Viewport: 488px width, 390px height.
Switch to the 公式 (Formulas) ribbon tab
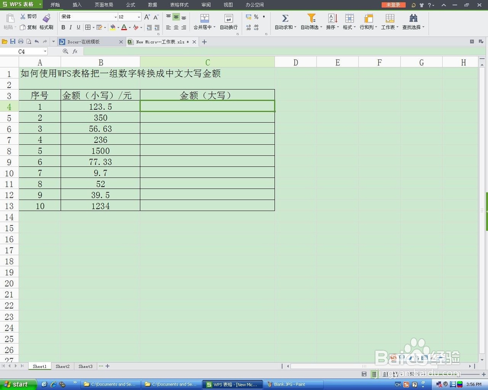[x=129, y=5]
